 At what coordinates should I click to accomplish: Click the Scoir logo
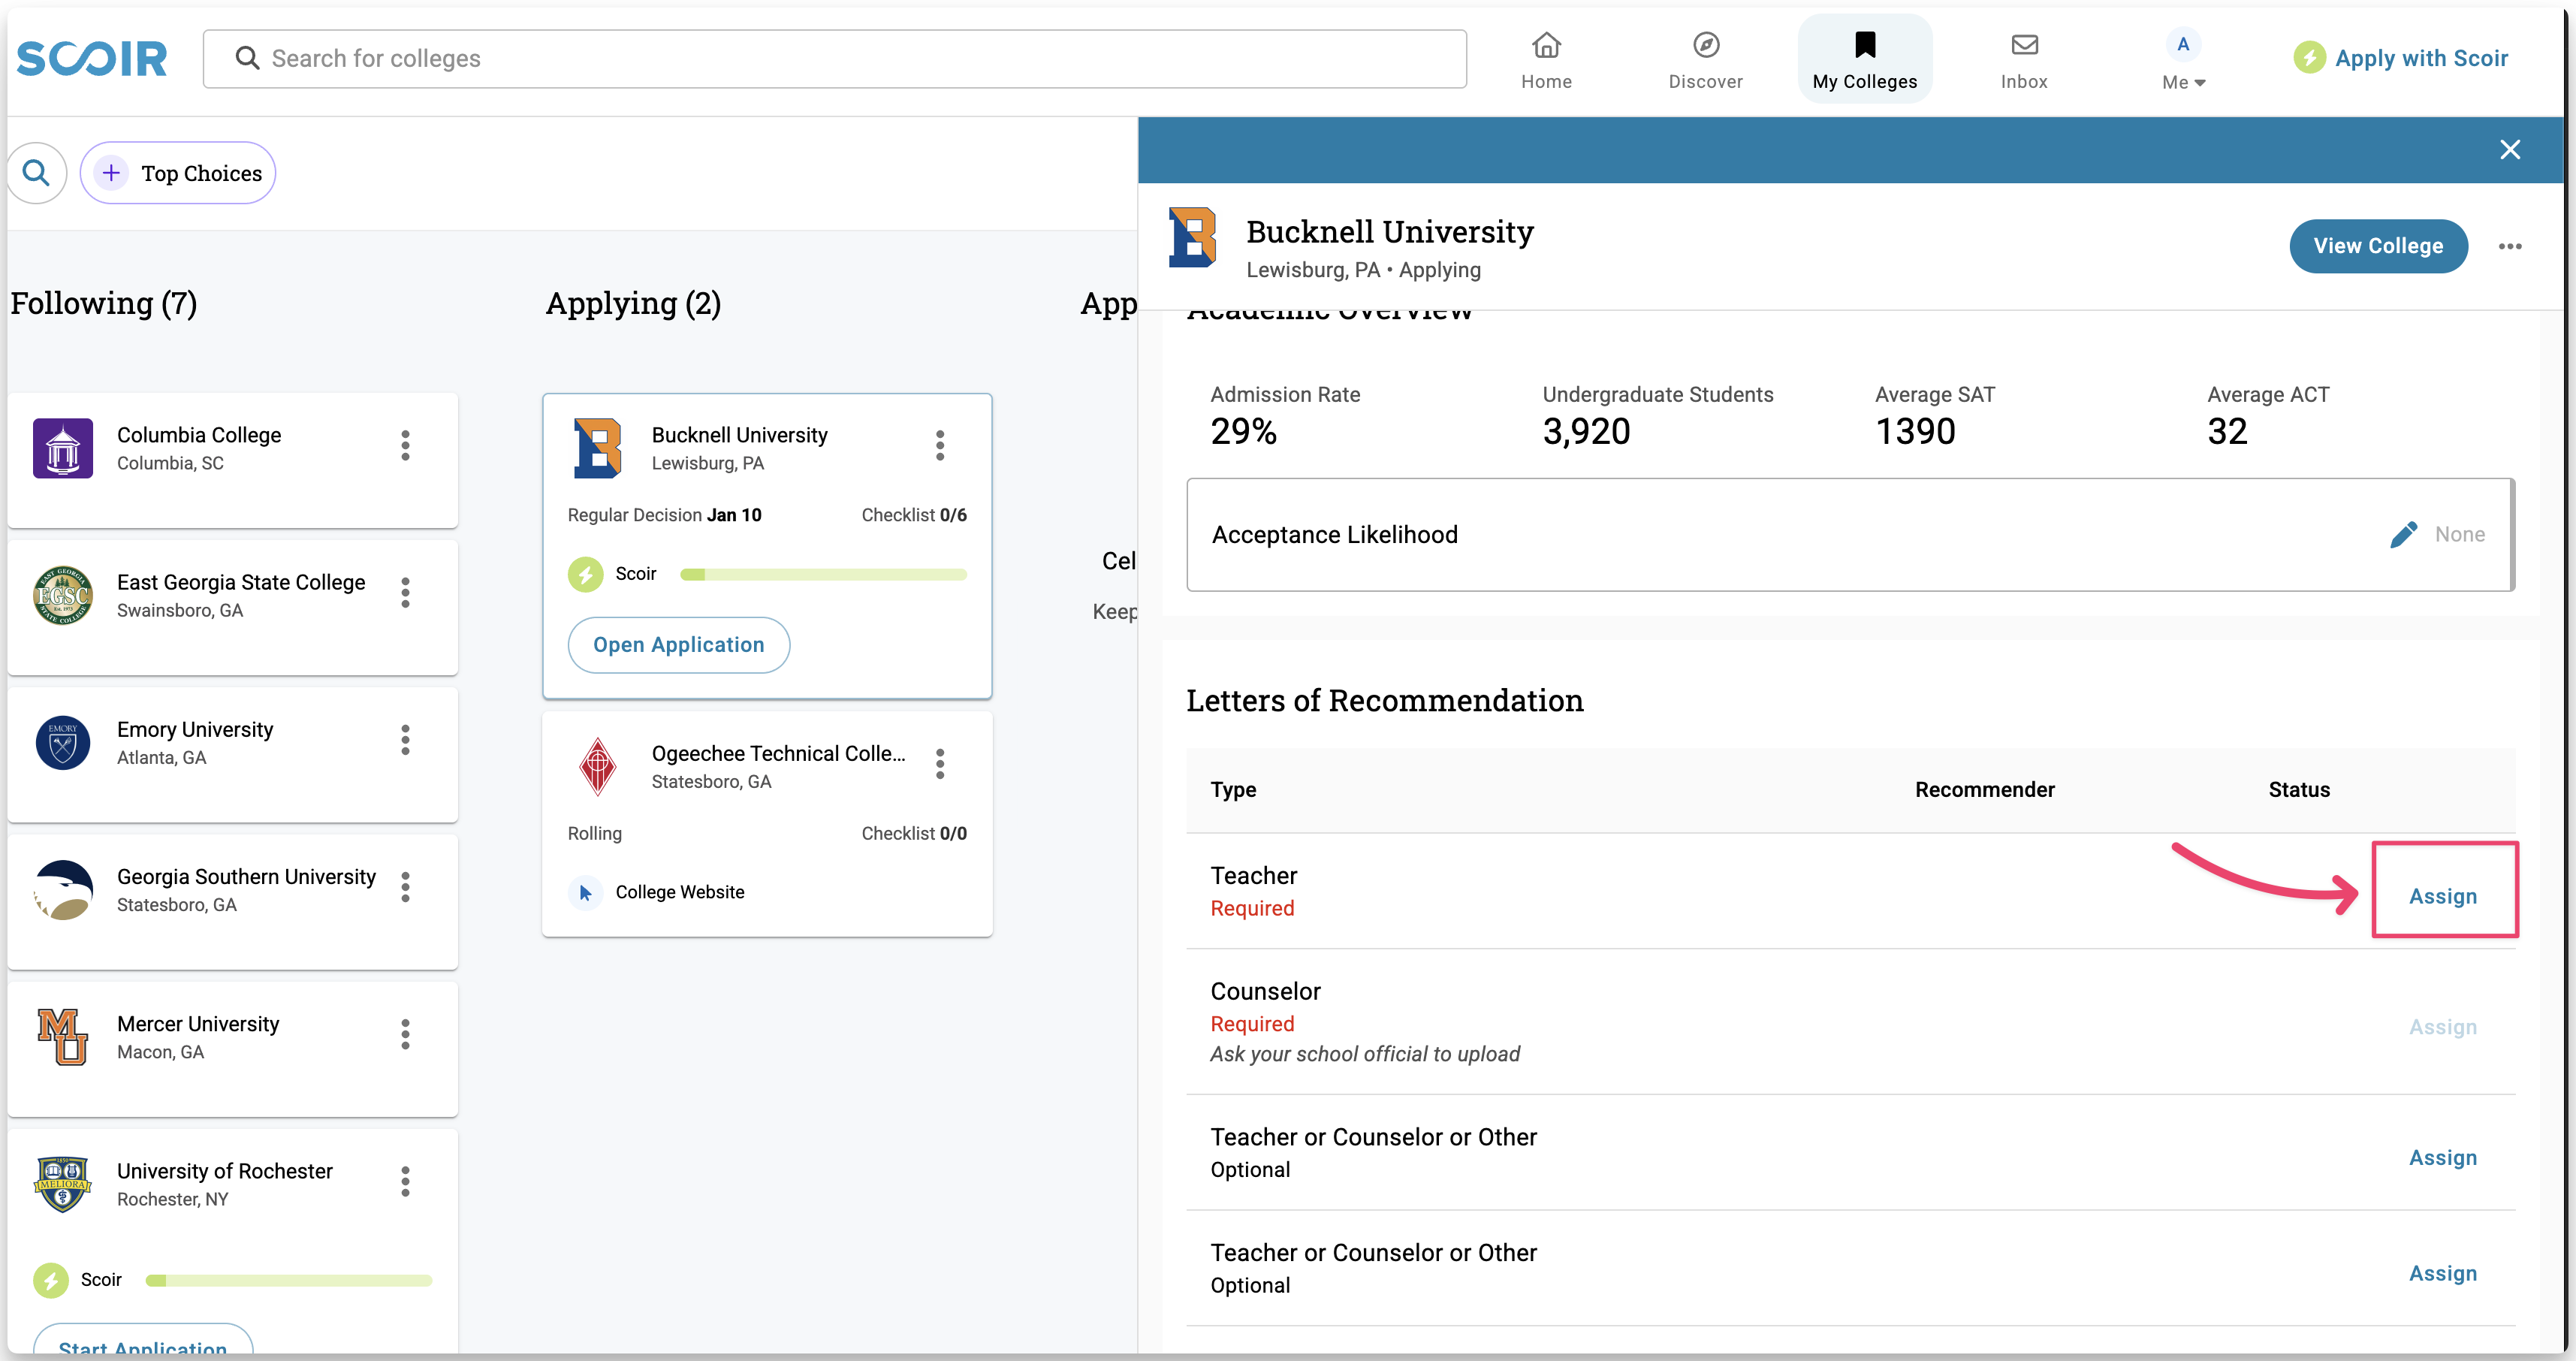92,59
